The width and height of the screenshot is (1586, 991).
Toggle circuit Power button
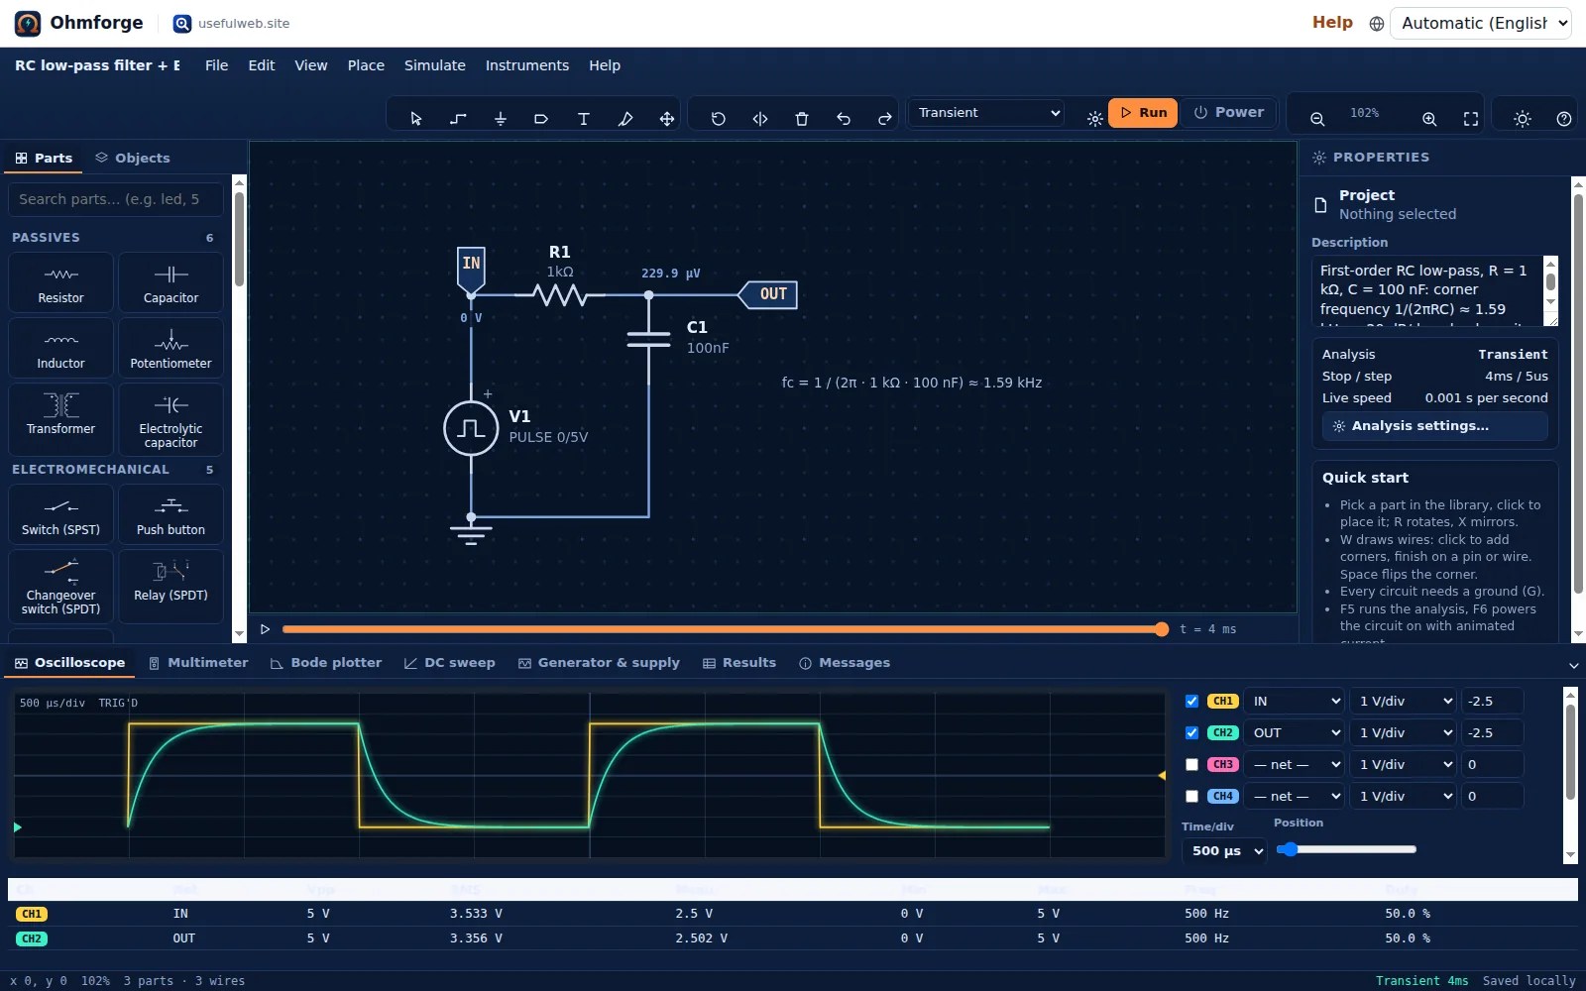click(1229, 113)
